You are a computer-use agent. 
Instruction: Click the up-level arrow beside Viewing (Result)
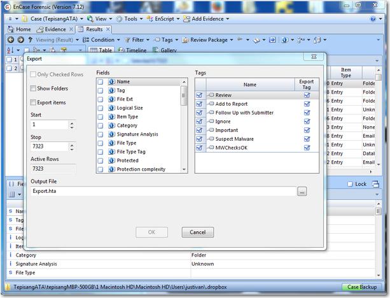pos(31,39)
